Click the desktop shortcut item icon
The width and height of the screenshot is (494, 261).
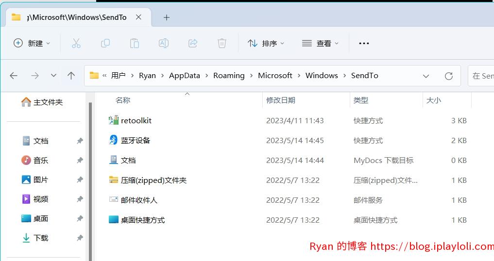[x=113, y=219]
